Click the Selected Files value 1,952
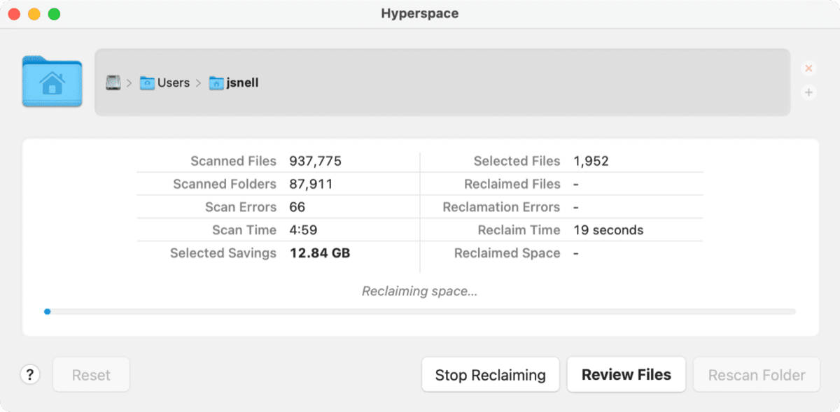 coord(591,162)
